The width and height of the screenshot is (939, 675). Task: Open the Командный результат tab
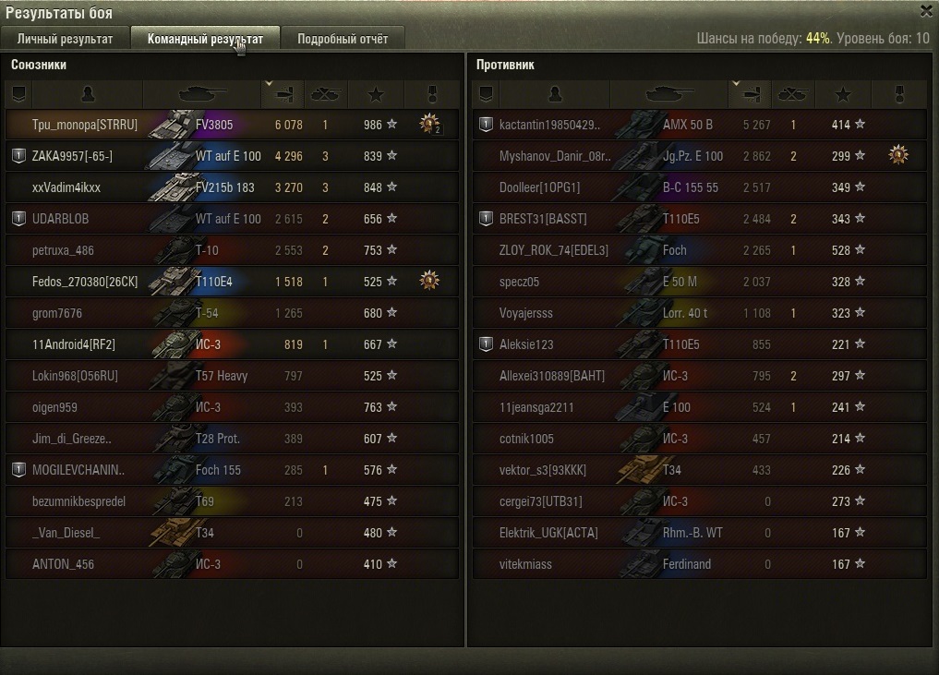(205, 39)
